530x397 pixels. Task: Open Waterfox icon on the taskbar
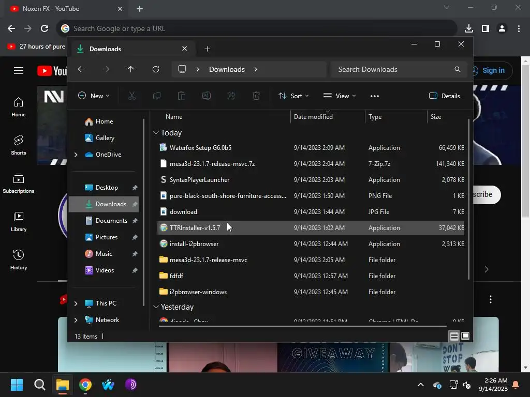click(x=108, y=385)
